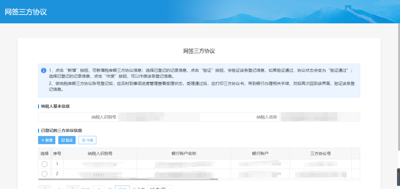Click the dark floating widget at right edge
Screen dimensions: 400x192
tap(398, 177)
